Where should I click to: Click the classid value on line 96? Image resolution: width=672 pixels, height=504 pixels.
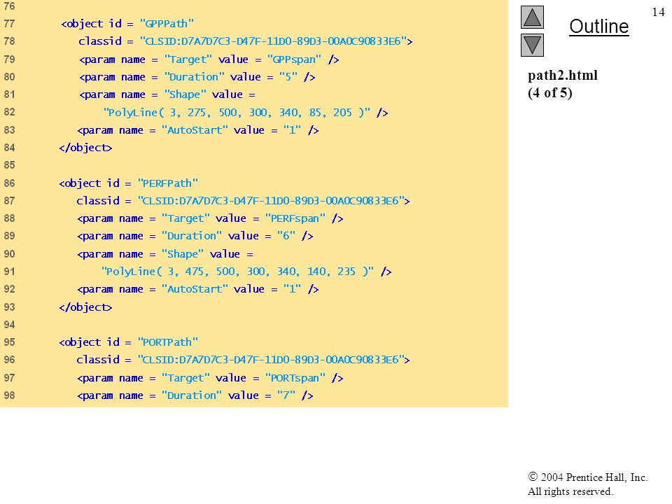(x=271, y=360)
